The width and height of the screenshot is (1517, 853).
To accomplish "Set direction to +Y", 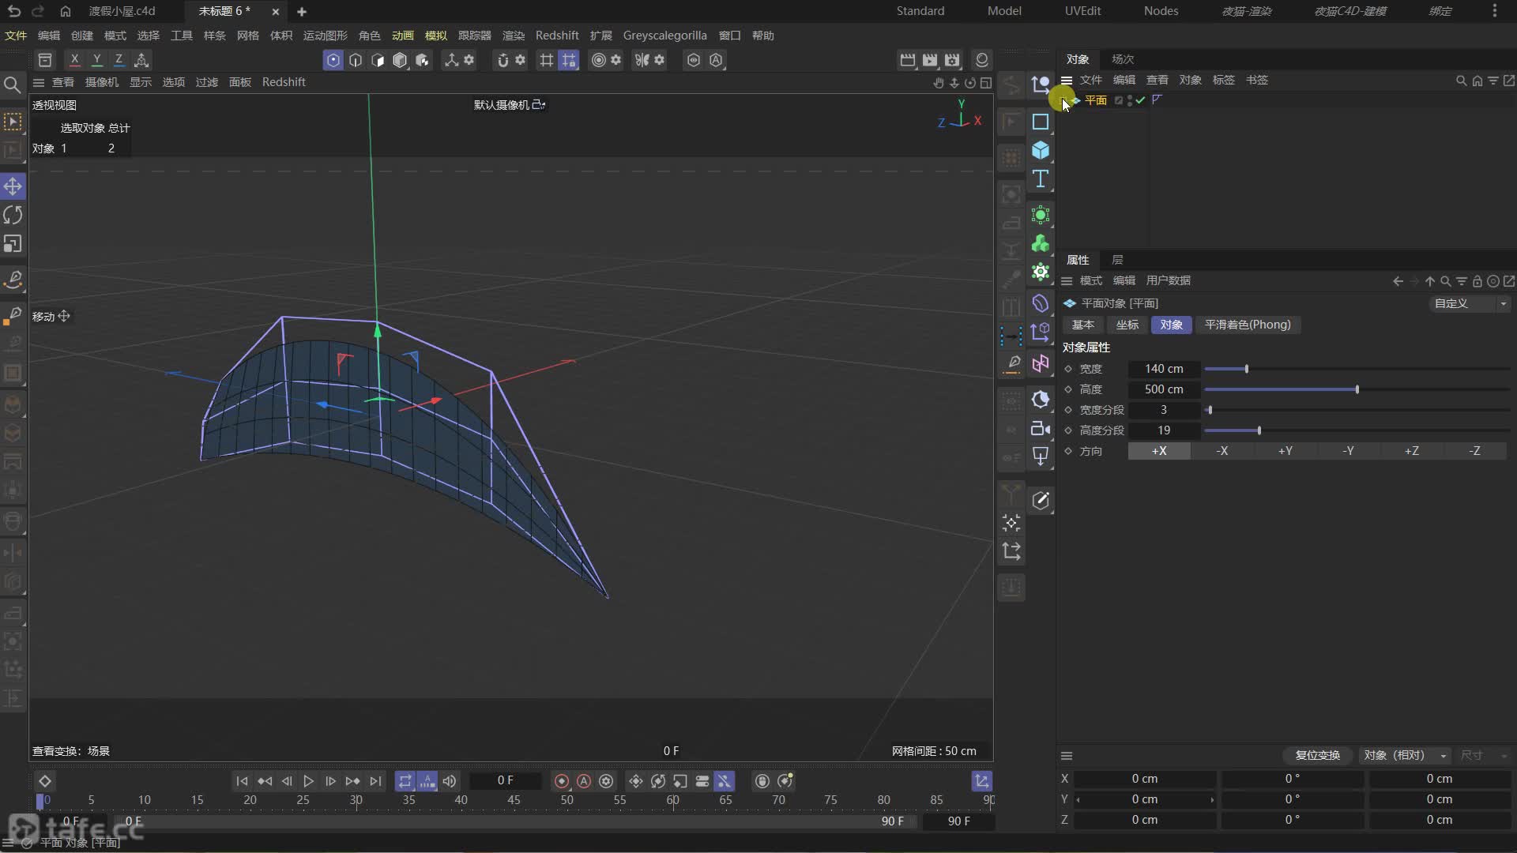I will pos(1285,451).
